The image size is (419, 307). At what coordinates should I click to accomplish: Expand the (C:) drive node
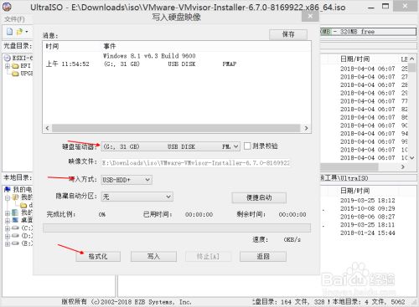(8, 228)
